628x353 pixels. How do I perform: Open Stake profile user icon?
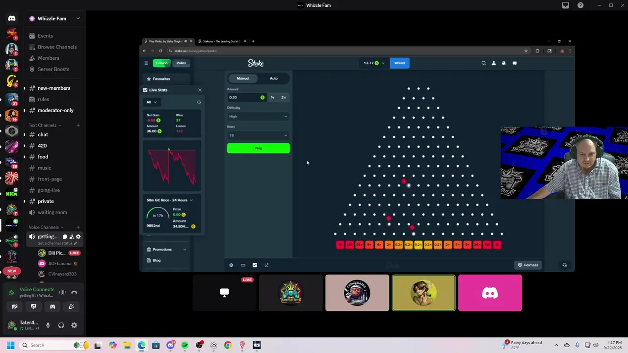tap(494, 63)
